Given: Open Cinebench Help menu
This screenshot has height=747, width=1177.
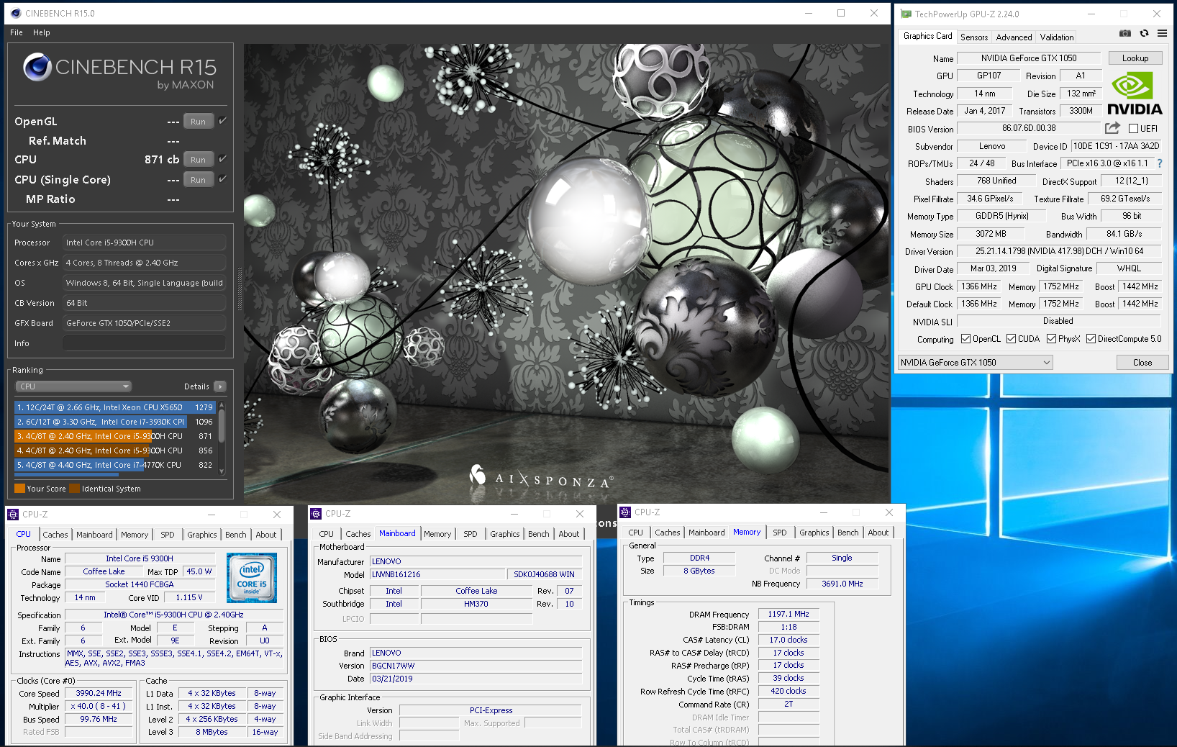Looking at the screenshot, I should pyautogui.click(x=42, y=32).
